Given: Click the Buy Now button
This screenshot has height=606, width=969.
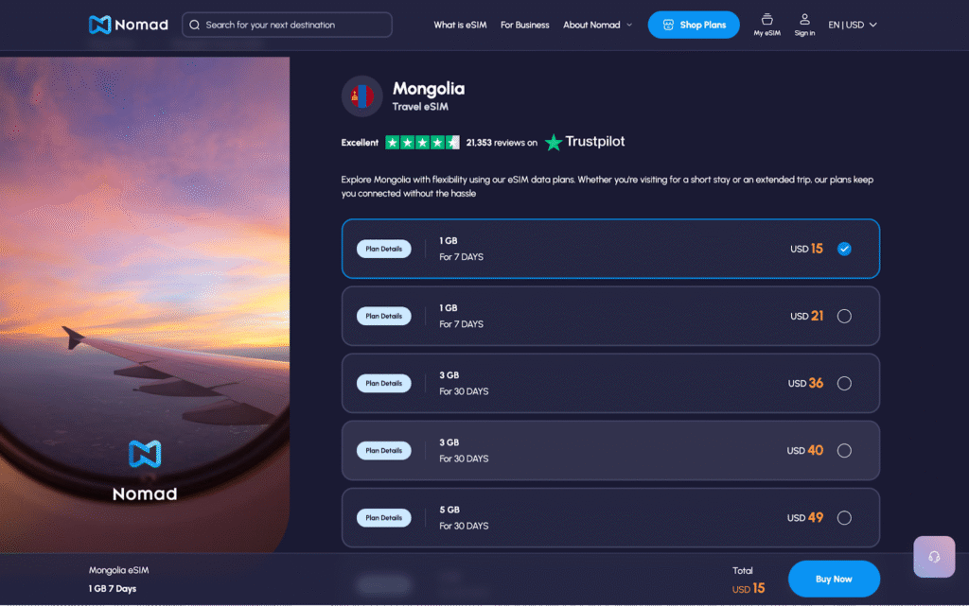Looking at the screenshot, I should [834, 579].
